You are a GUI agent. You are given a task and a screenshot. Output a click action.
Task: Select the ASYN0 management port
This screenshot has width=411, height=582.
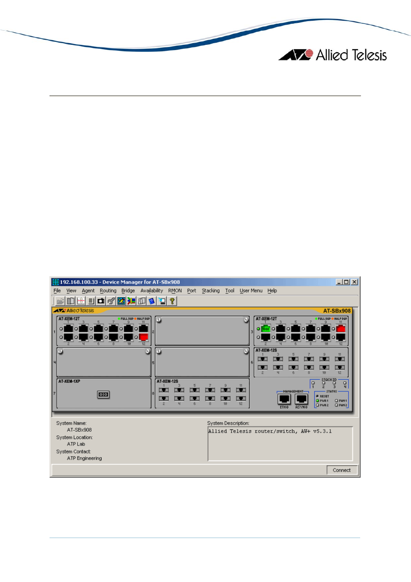pyautogui.click(x=301, y=399)
